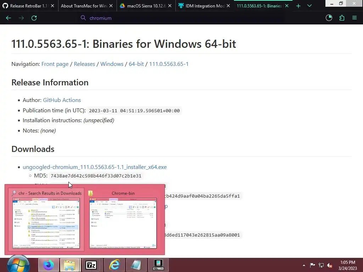Open the extensions puzzle icon
The width and height of the screenshot is (363, 272).
[x=342, y=18]
